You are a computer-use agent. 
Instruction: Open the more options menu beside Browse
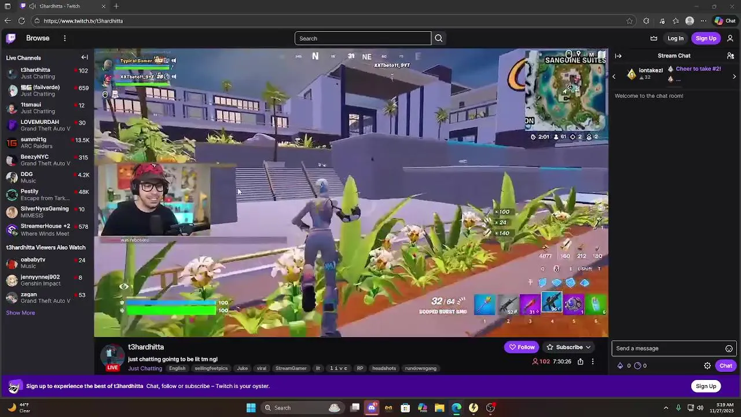pos(65,38)
